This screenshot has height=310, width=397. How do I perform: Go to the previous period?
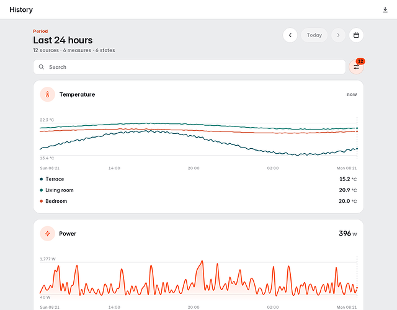[290, 35]
